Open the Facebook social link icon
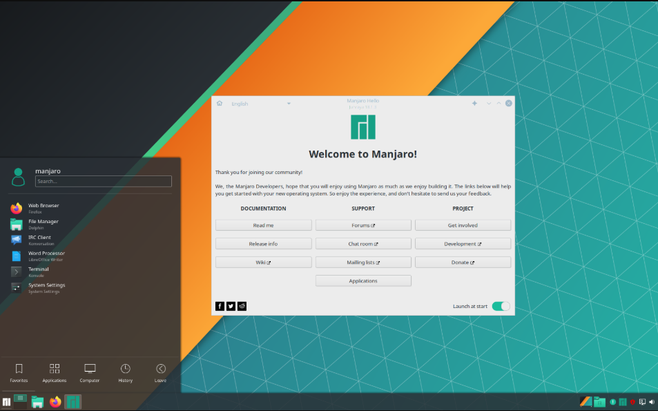The width and height of the screenshot is (658, 411). click(x=220, y=306)
